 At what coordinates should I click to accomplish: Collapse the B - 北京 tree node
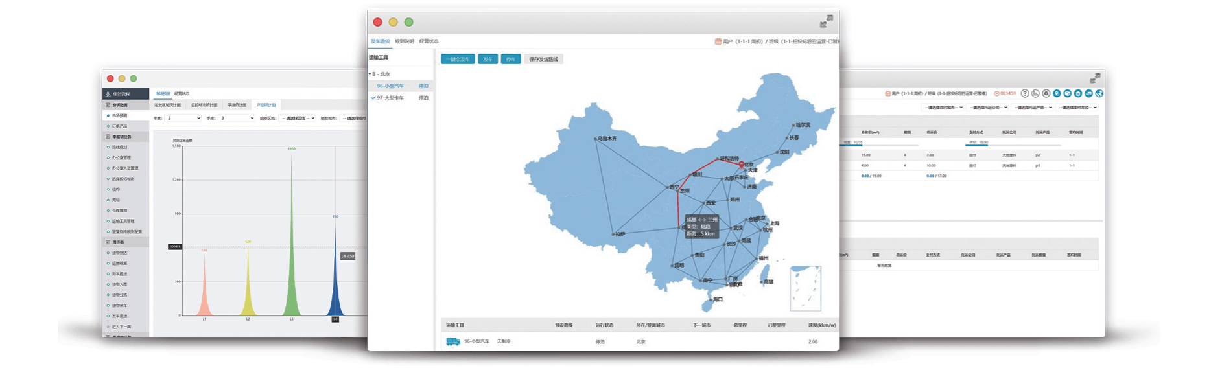point(370,74)
